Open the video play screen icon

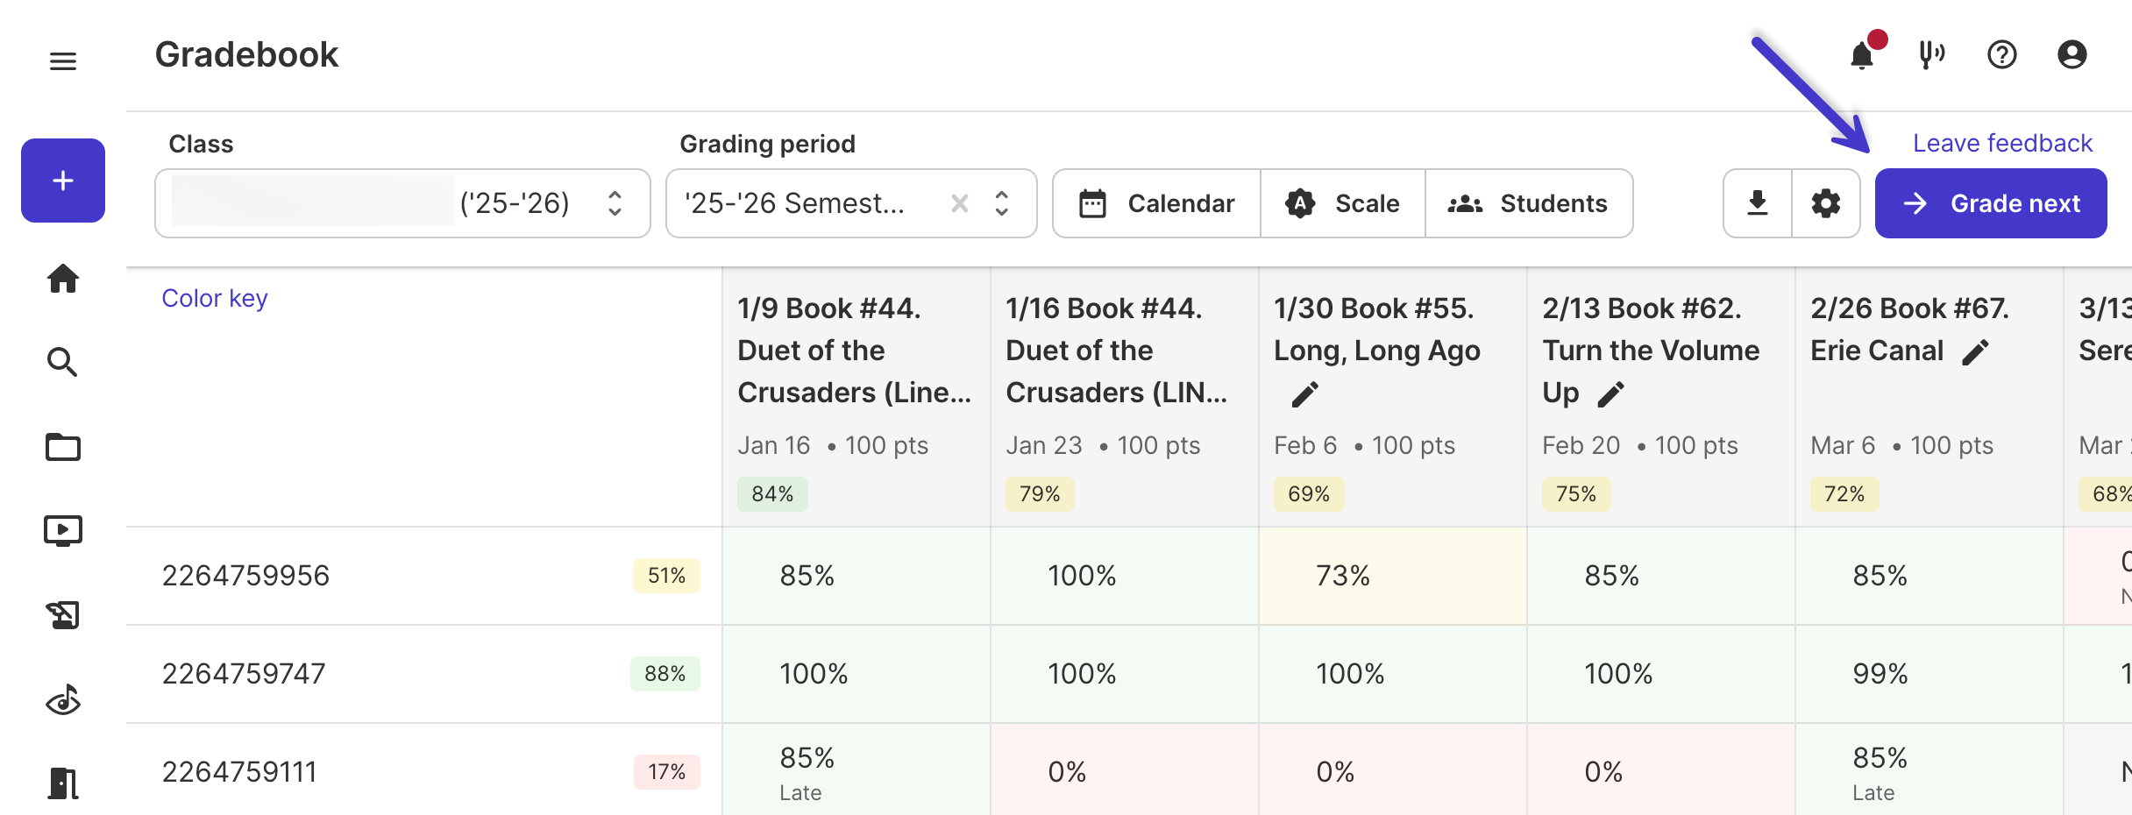(63, 531)
